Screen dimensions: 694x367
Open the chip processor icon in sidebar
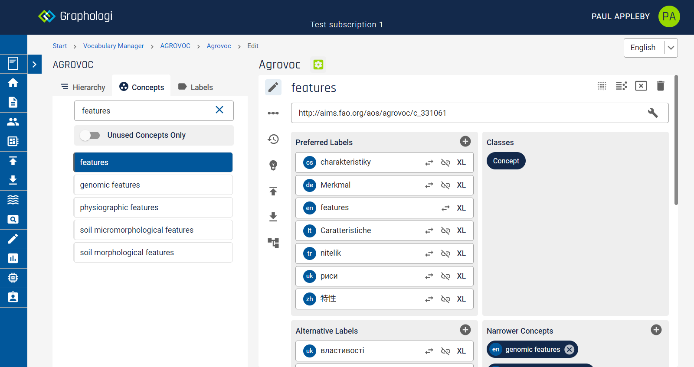click(13, 278)
